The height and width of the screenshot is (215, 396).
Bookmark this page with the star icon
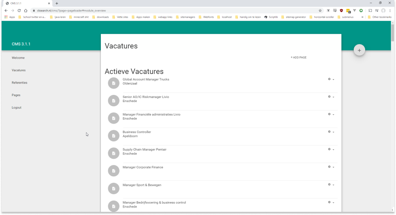(320, 11)
